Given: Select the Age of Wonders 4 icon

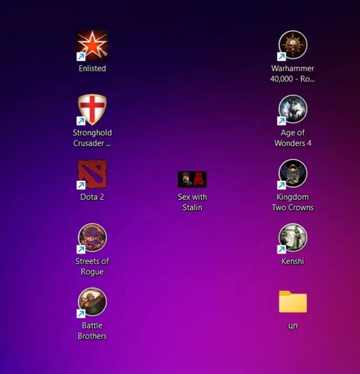Looking at the screenshot, I should (292, 110).
